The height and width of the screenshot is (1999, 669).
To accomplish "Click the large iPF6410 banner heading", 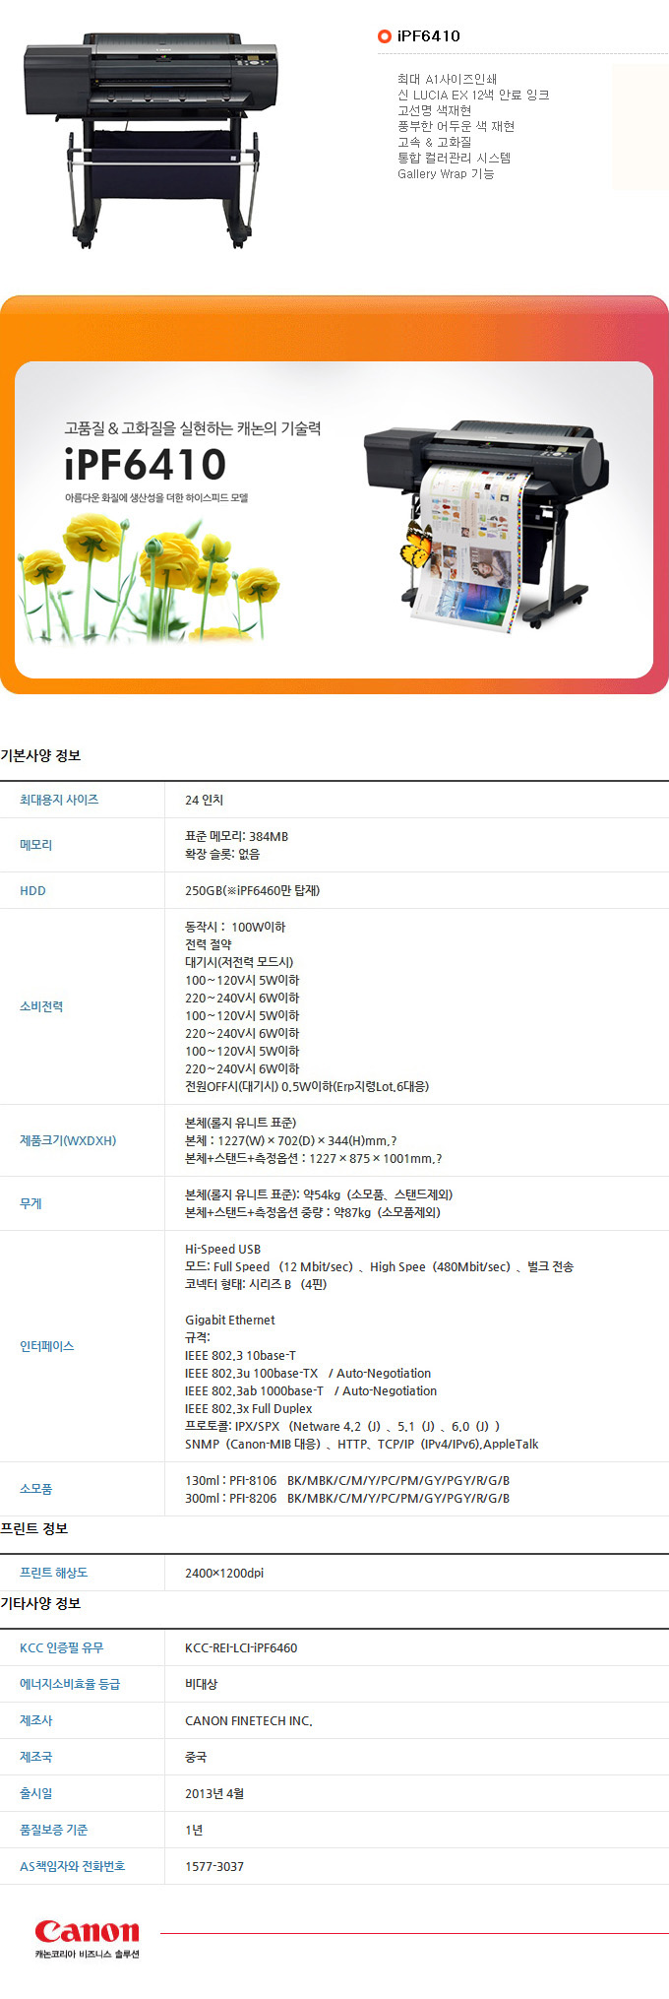I will tap(146, 465).
